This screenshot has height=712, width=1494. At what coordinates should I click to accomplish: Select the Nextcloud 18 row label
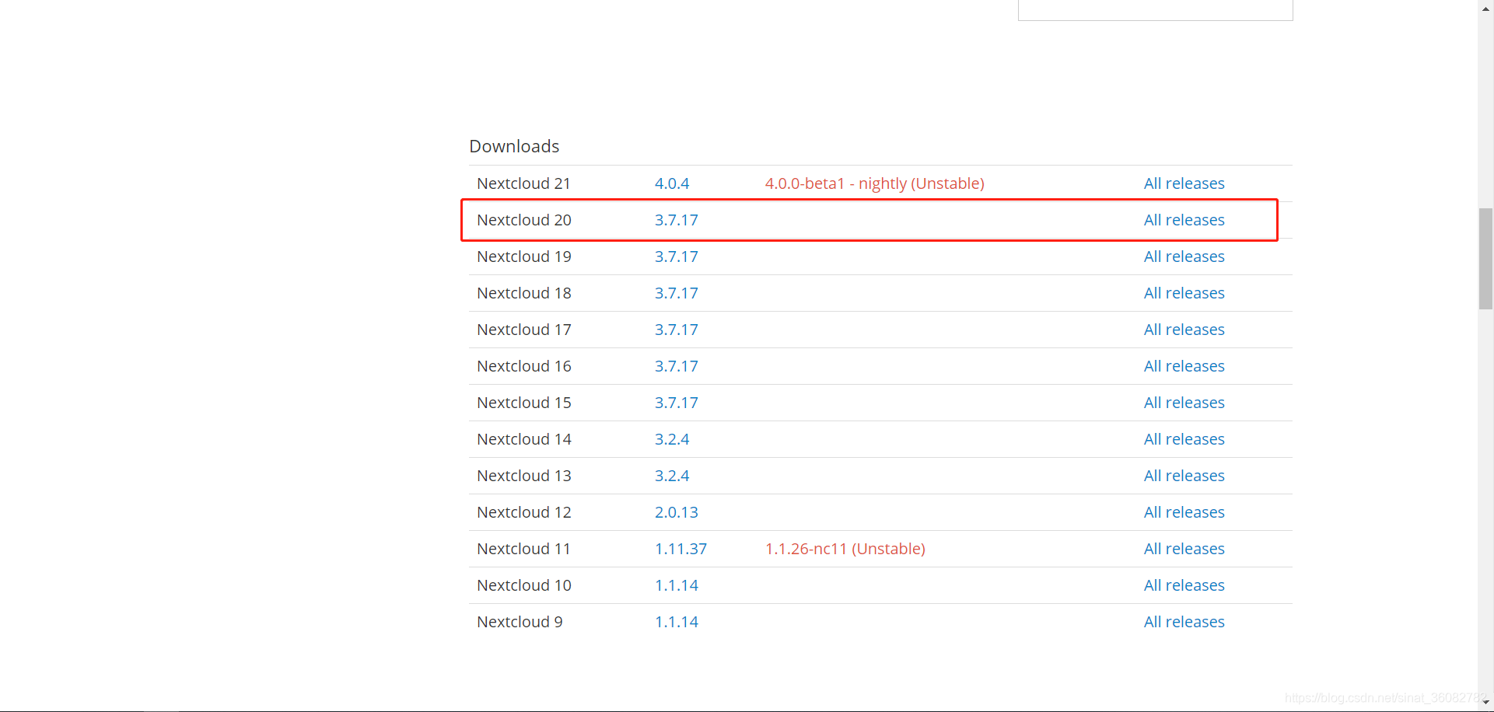(x=523, y=293)
